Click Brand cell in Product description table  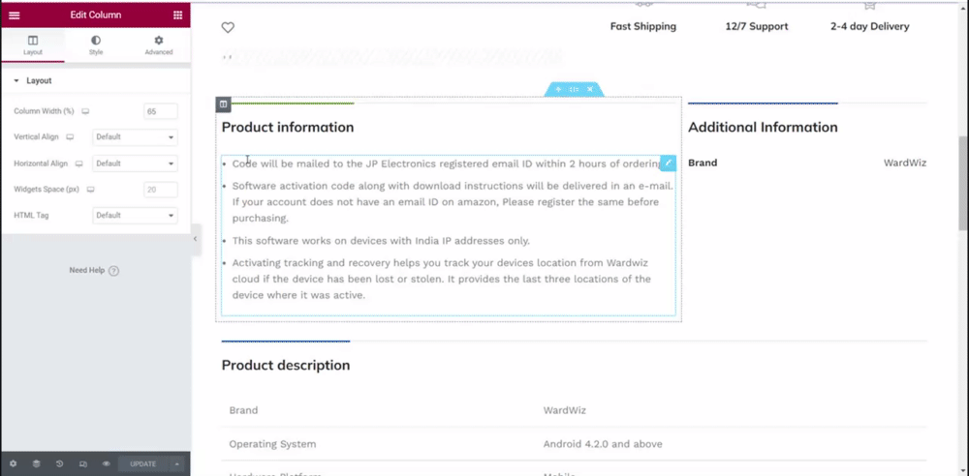(243, 410)
